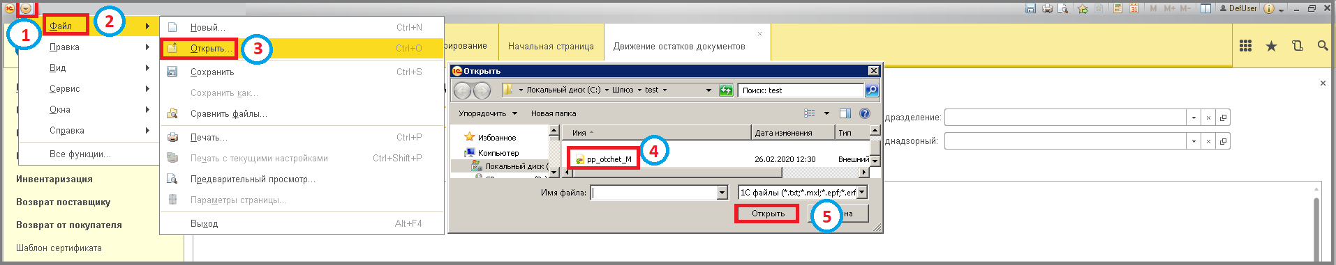Change view mode icon in Open dialog
Screen dimensions: 1336x265
coord(810,113)
